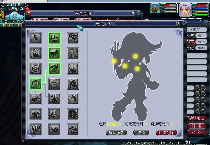The width and height of the screenshot is (210, 145).
Task: Click the 日 button beside 指引
Action: coord(19,25)
